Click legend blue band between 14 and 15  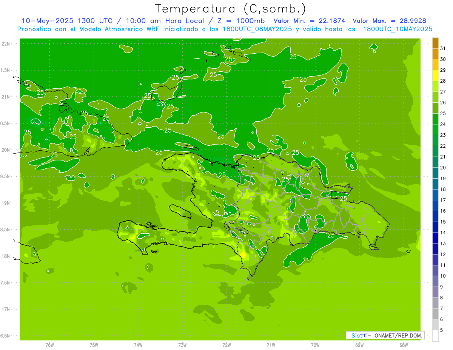pos(435,227)
